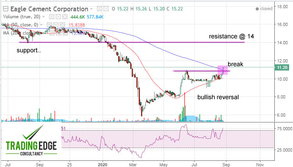Click the 25.0000 RSI axis label
This screenshot has width=293, height=167.
pyautogui.click(x=284, y=150)
